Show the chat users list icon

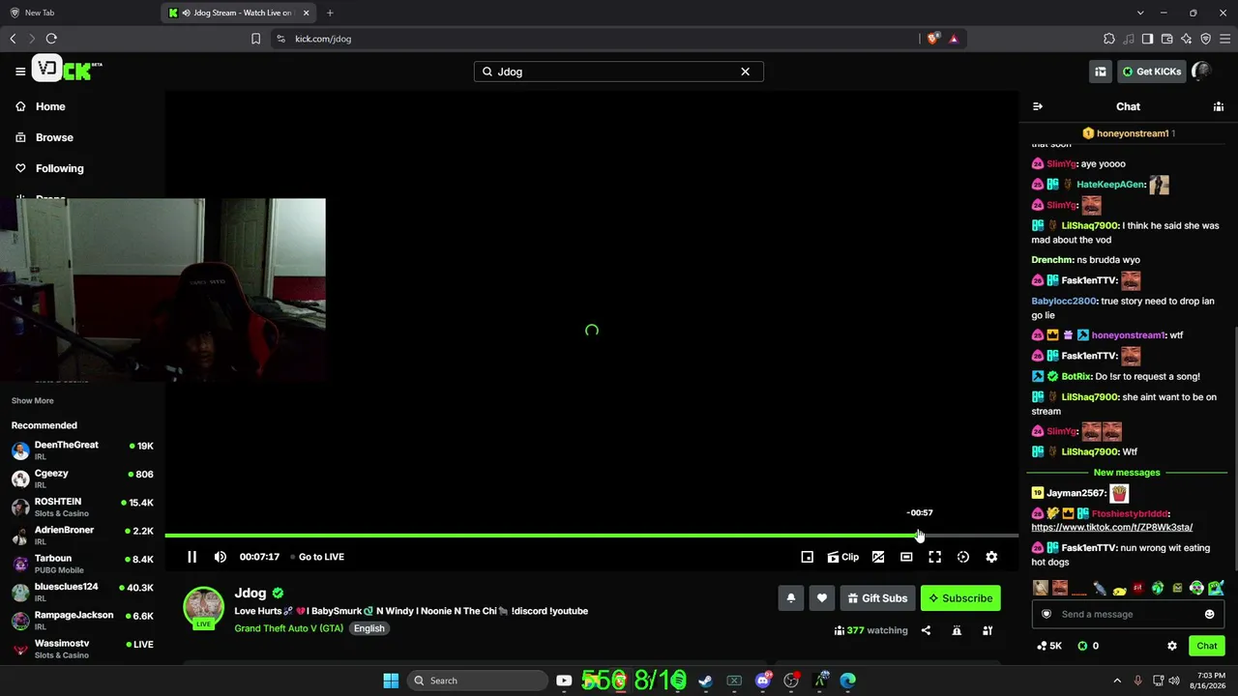[x=1219, y=106]
